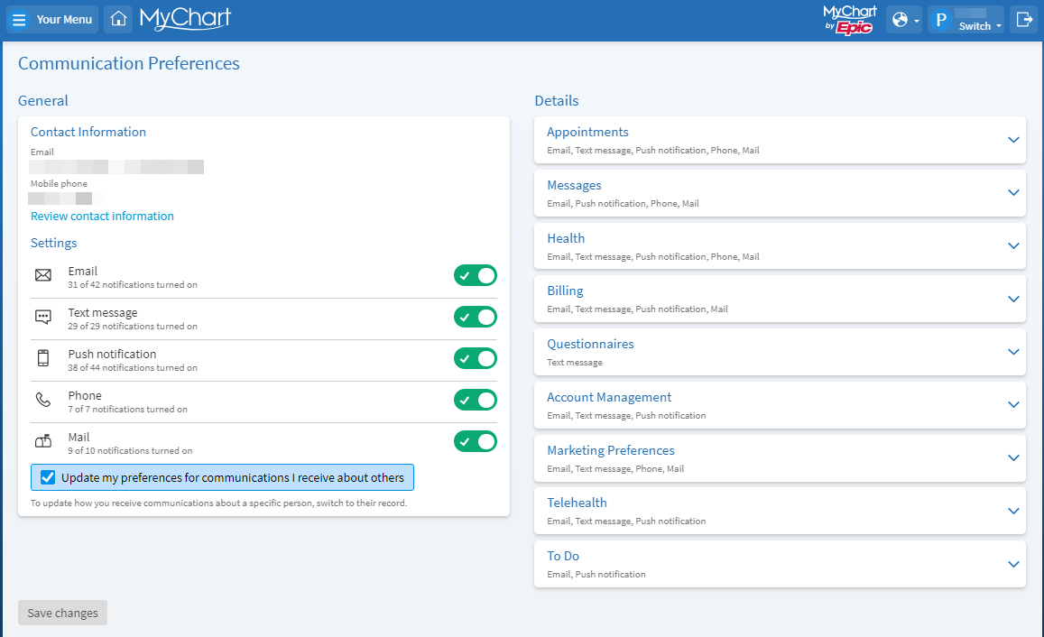Image resolution: width=1044 pixels, height=637 pixels.
Task: Click the MyChart logo
Action: pyautogui.click(x=185, y=19)
